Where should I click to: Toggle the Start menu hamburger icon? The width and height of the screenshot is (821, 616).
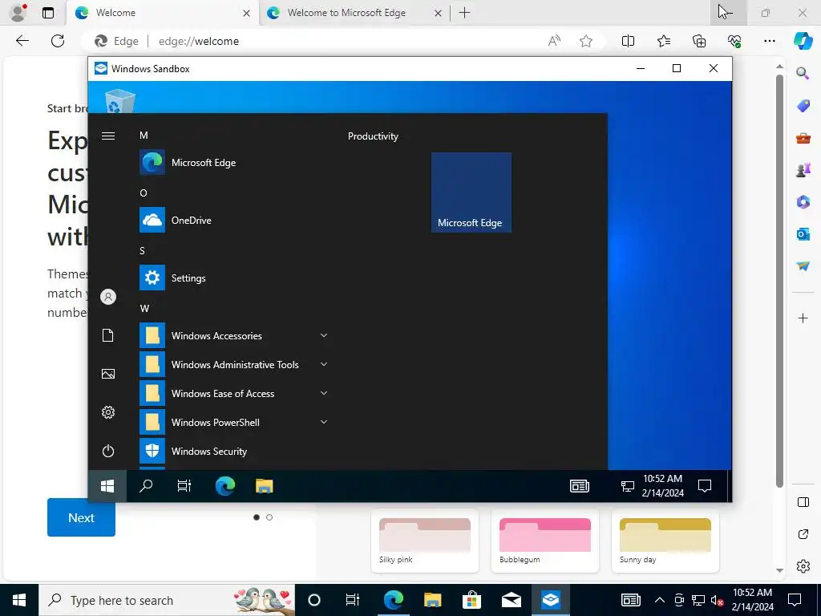[108, 136]
